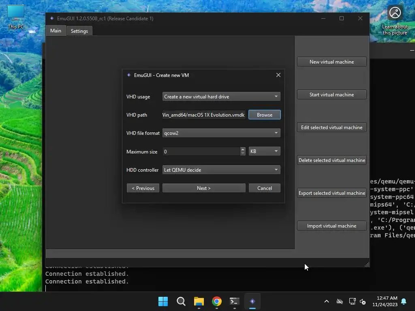Go back with the Previous button

click(143, 188)
